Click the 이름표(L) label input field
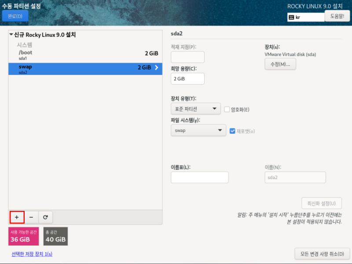The width and height of the screenshot is (352, 264). coord(200,177)
